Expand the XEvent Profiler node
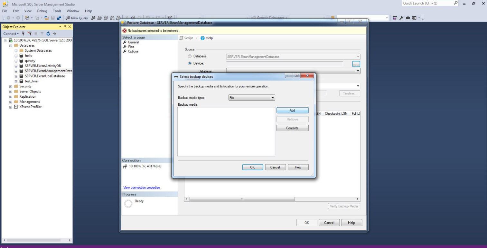 coord(11,107)
